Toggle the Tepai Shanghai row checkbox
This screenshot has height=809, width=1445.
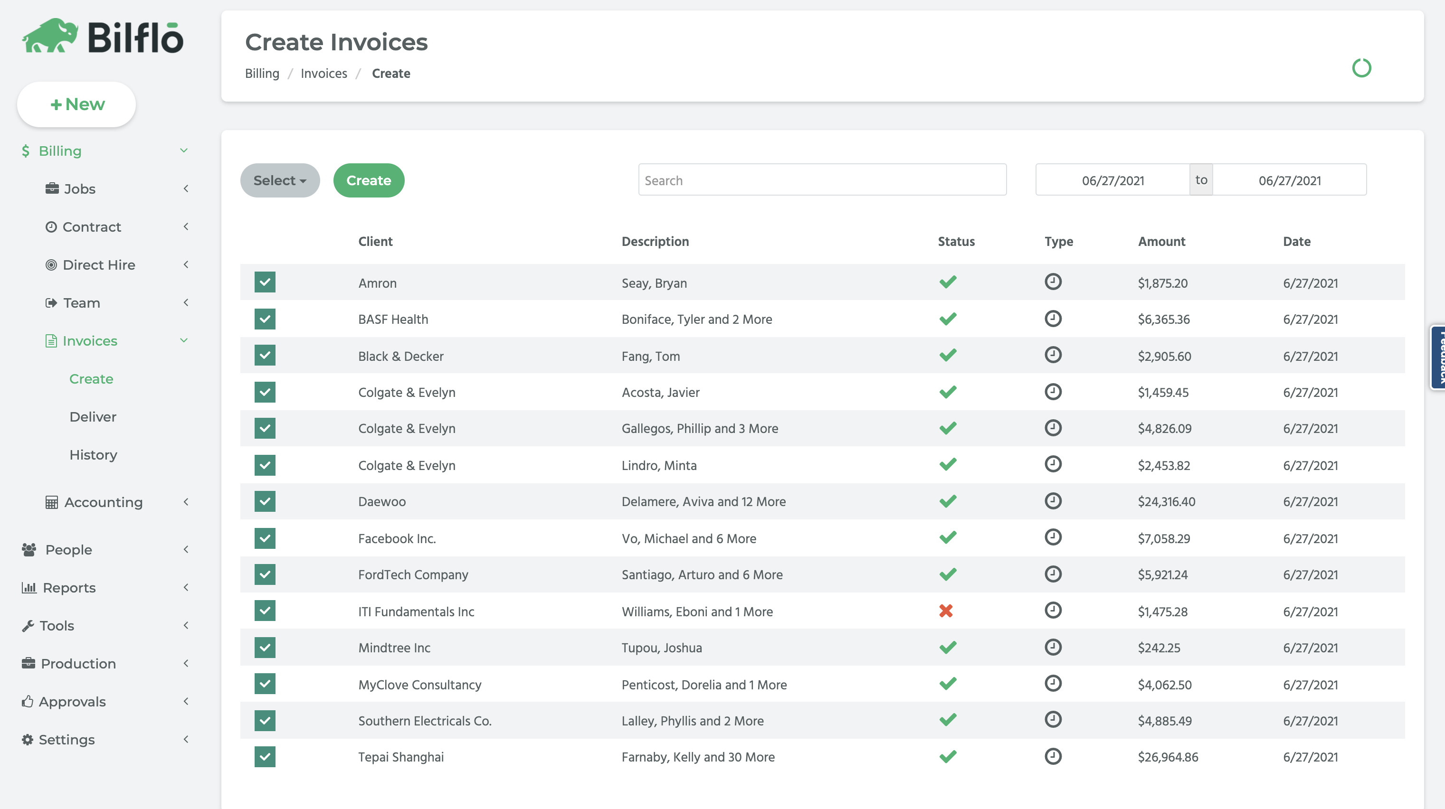click(265, 756)
